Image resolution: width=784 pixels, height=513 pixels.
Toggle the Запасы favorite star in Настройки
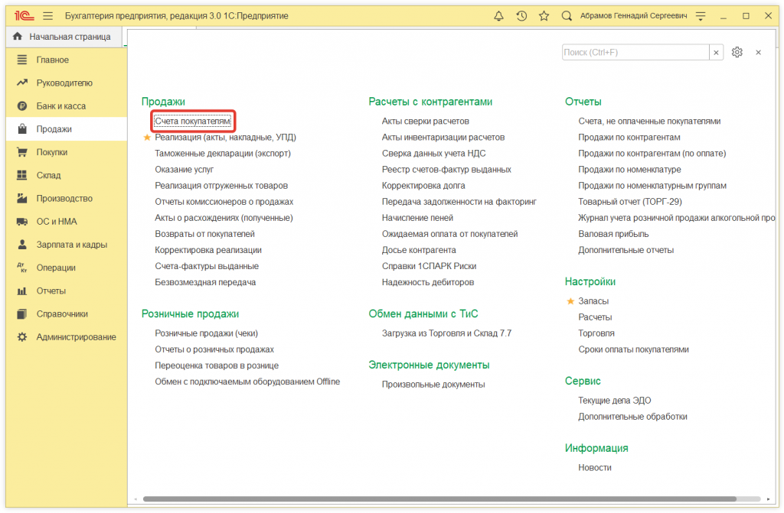570,301
